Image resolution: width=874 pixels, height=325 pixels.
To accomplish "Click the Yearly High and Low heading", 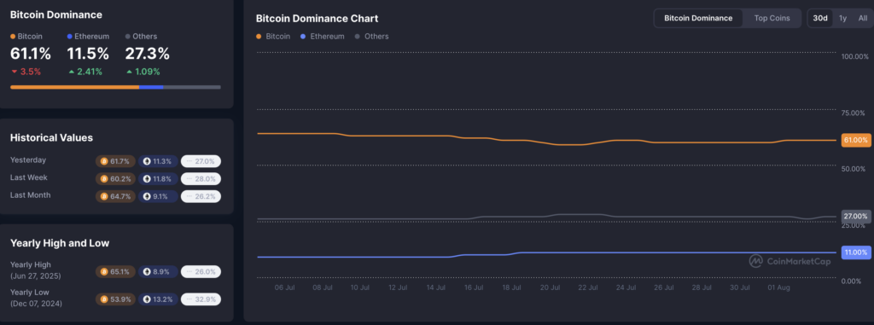I will coord(60,243).
